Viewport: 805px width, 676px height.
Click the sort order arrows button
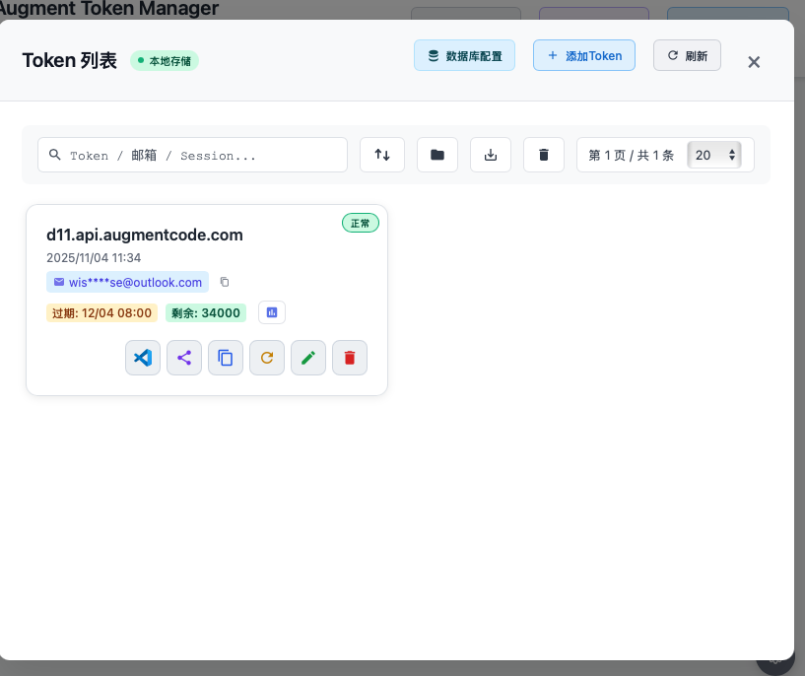(382, 155)
